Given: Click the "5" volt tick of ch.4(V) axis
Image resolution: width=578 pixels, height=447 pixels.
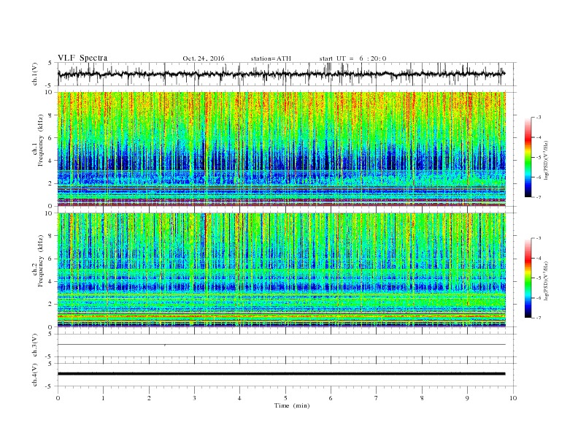Looking at the screenshot, I should click(50, 364).
